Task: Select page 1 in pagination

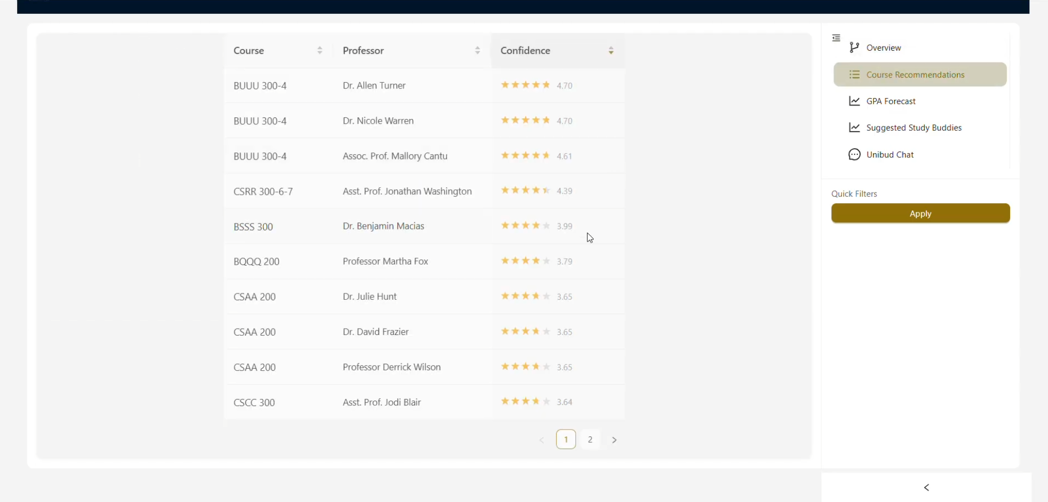Action: pos(566,440)
